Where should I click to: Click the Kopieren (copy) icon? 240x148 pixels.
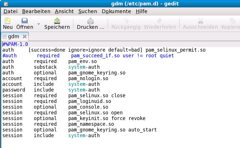pyautogui.click(x=232, y=21)
